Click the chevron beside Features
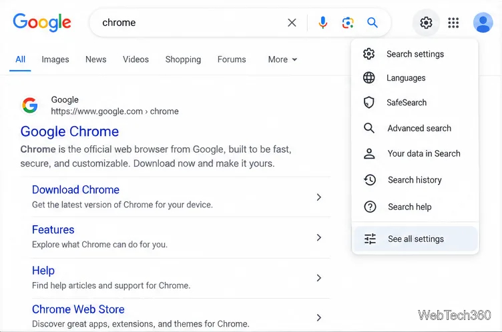Screen dimensions: 502x332 [x=318, y=237]
